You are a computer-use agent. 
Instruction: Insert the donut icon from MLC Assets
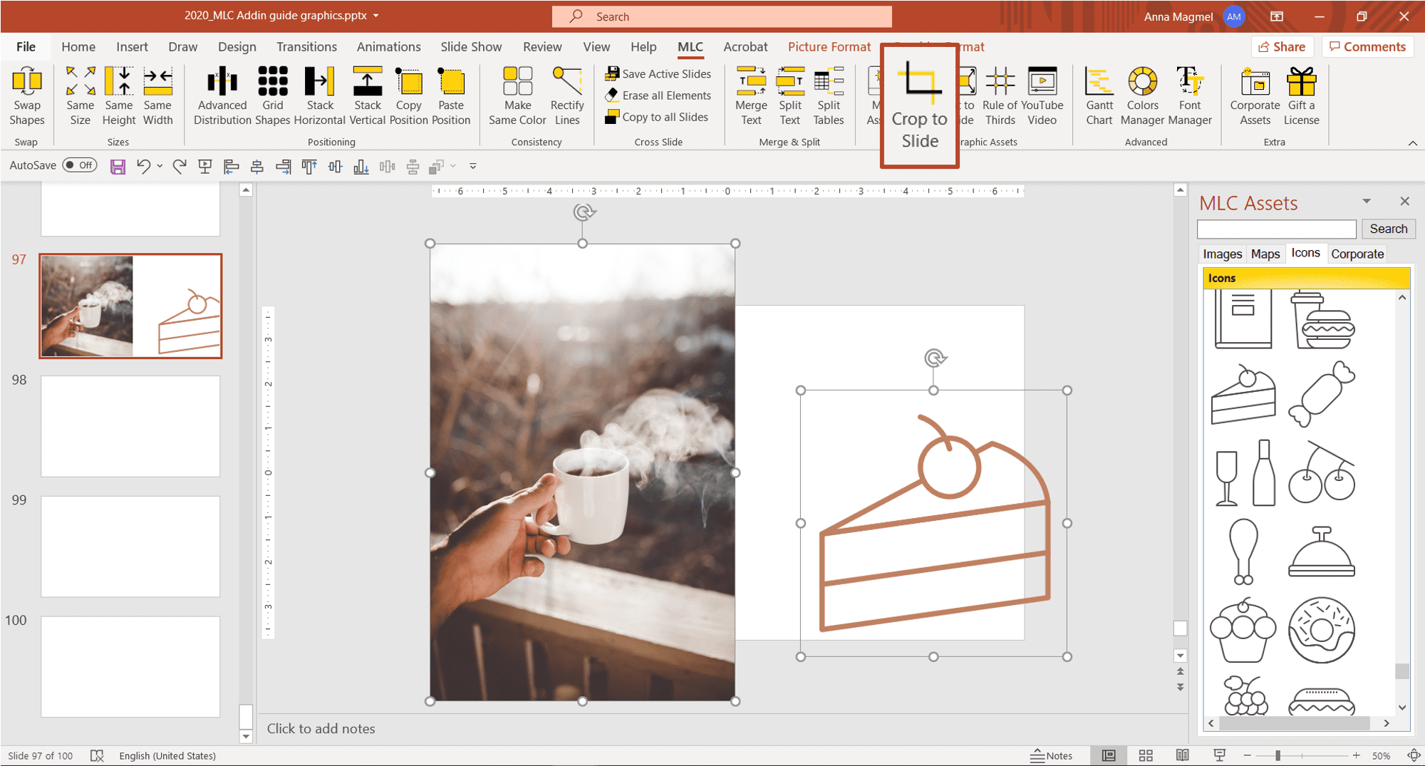pyautogui.click(x=1321, y=631)
